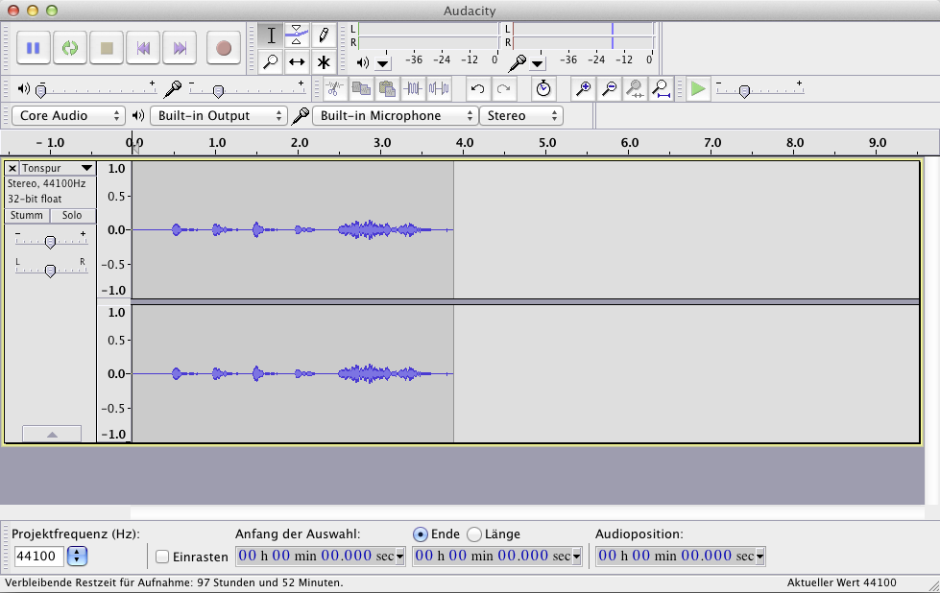Open the input meter microphone dropdown arrow

[x=537, y=63]
